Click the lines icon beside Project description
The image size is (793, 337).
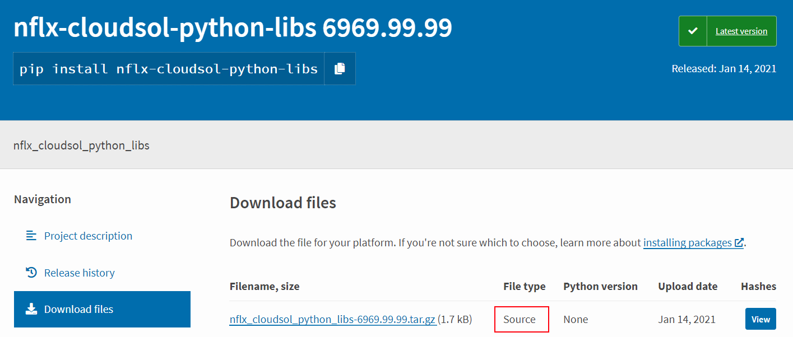31,236
